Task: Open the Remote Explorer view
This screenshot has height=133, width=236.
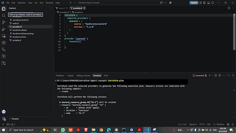Action: pyautogui.click(x=3, y=36)
